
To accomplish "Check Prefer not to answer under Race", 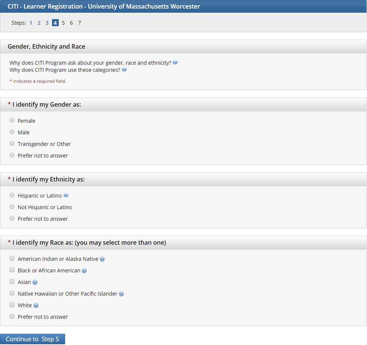I will point(12,317).
